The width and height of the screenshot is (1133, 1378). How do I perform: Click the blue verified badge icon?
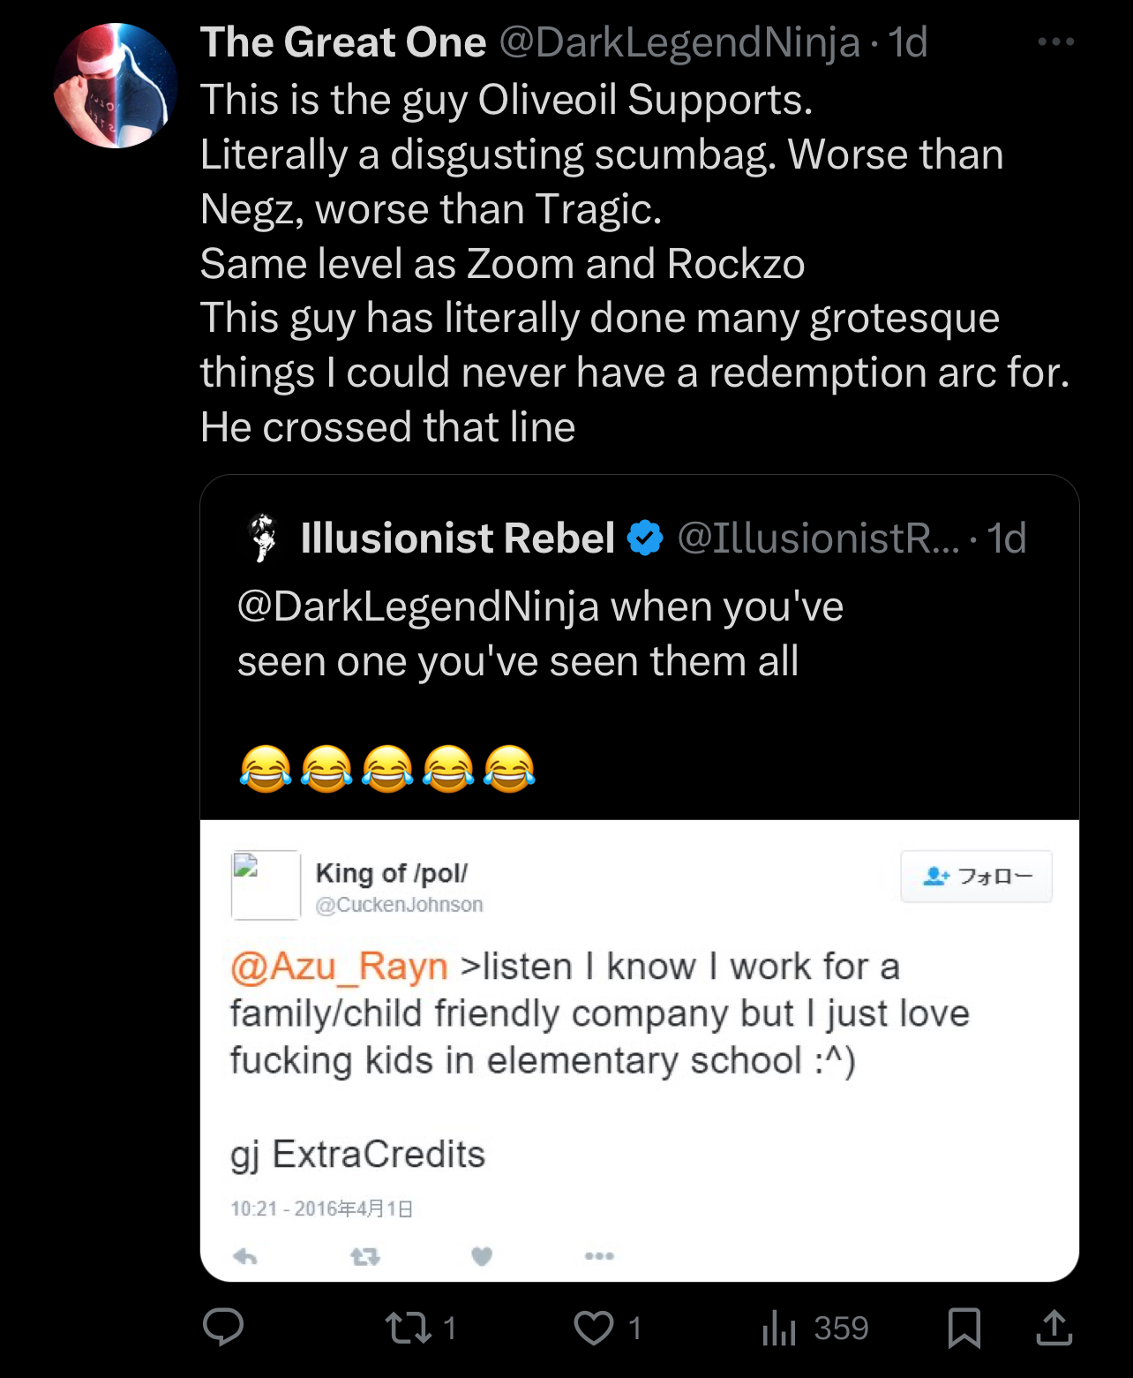(645, 538)
